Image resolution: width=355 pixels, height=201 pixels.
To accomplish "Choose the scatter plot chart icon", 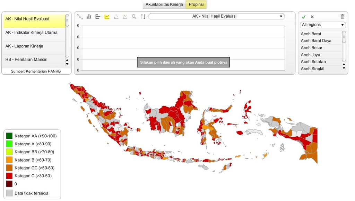I will pos(125,17).
